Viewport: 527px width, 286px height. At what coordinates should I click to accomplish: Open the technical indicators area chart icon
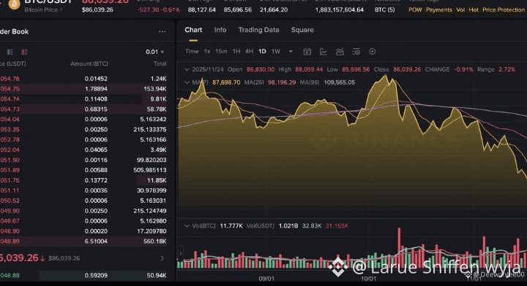coord(340,52)
